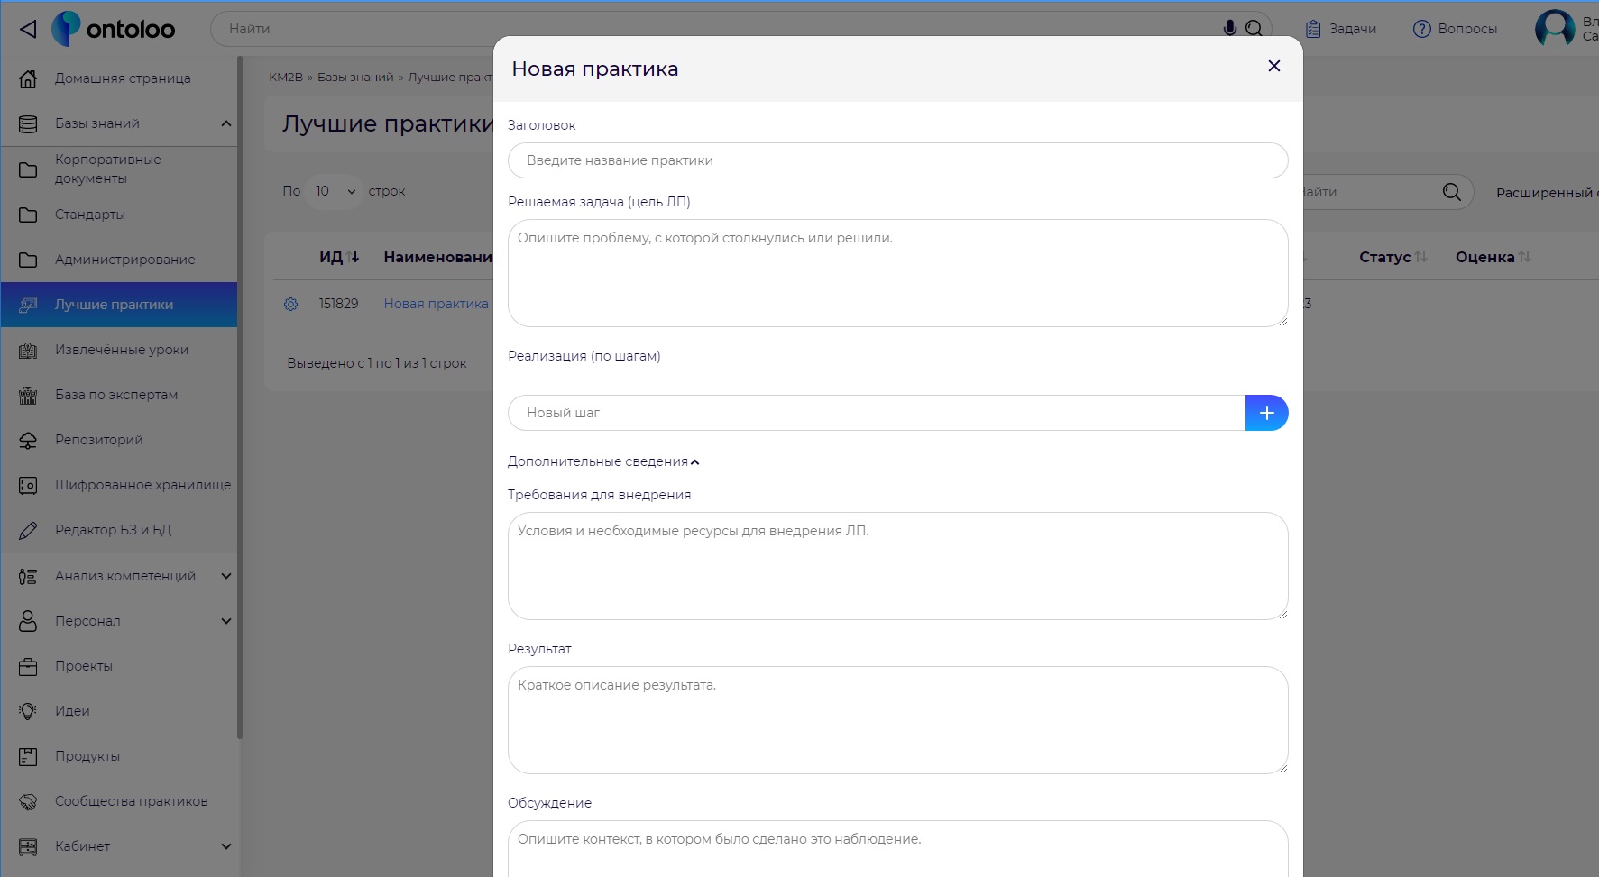The width and height of the screenshot is (1599, 877).
Task: Activate the microphone voice search icon
Action: [1229, 28]
